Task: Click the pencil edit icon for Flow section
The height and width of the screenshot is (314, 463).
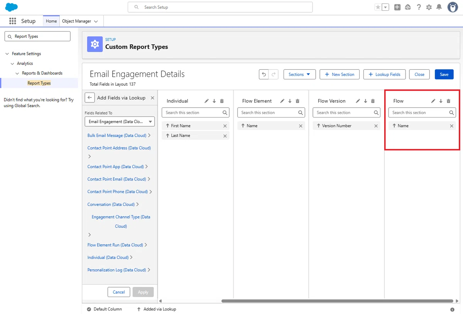Action: [x=433, y=101]
